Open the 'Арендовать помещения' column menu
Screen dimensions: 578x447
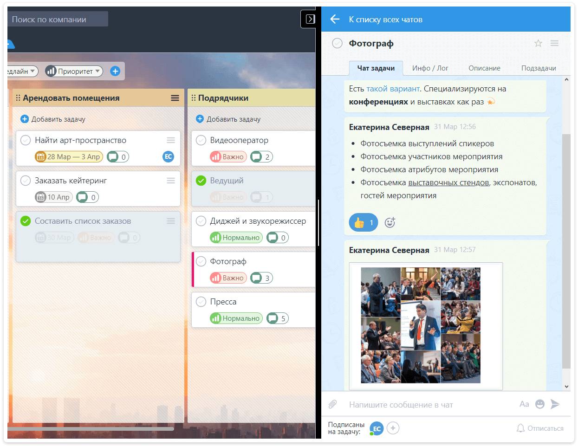point(175,98)
